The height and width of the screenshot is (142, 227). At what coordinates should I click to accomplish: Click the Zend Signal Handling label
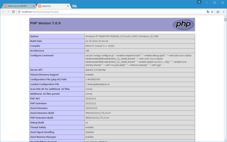click(42, 132)
